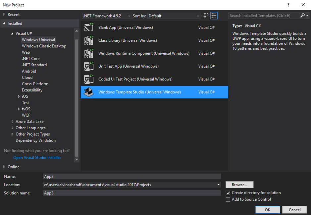Click the Windows Template Studio house icon
The height and width of the screenshot is (215, 311).
click(89, 92)
